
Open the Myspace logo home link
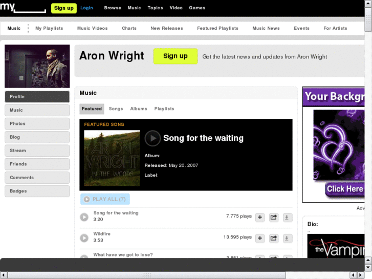(23, 7)
